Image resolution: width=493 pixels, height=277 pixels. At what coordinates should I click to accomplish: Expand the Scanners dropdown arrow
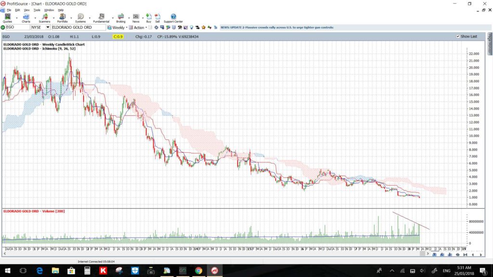coord(54,18)
